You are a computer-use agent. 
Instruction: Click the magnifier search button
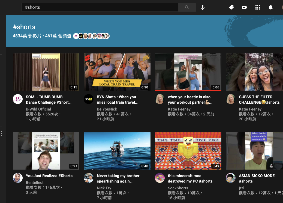click(187, 7)
